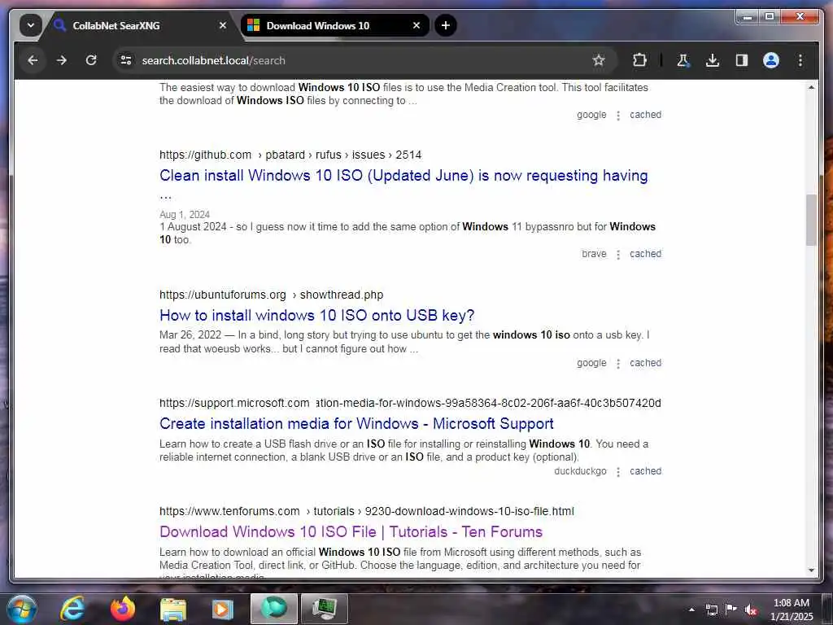Launch Internet Explorer from taskbar

pos(72,609)
